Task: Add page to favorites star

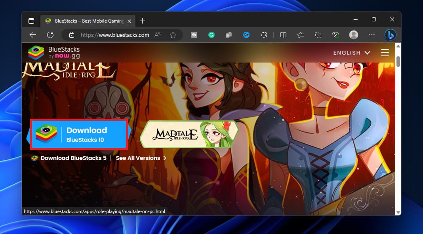Action: pos(173,35)
